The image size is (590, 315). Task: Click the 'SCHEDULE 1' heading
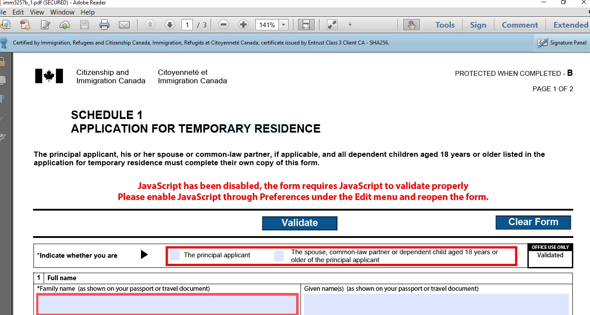(107, 115)
